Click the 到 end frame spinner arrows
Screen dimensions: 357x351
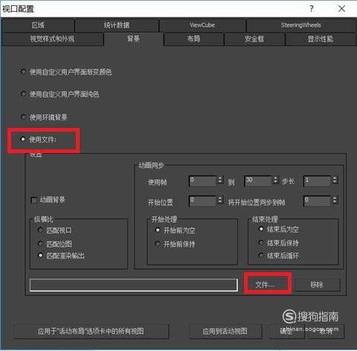pyautogui.click(x=275, y=180)
